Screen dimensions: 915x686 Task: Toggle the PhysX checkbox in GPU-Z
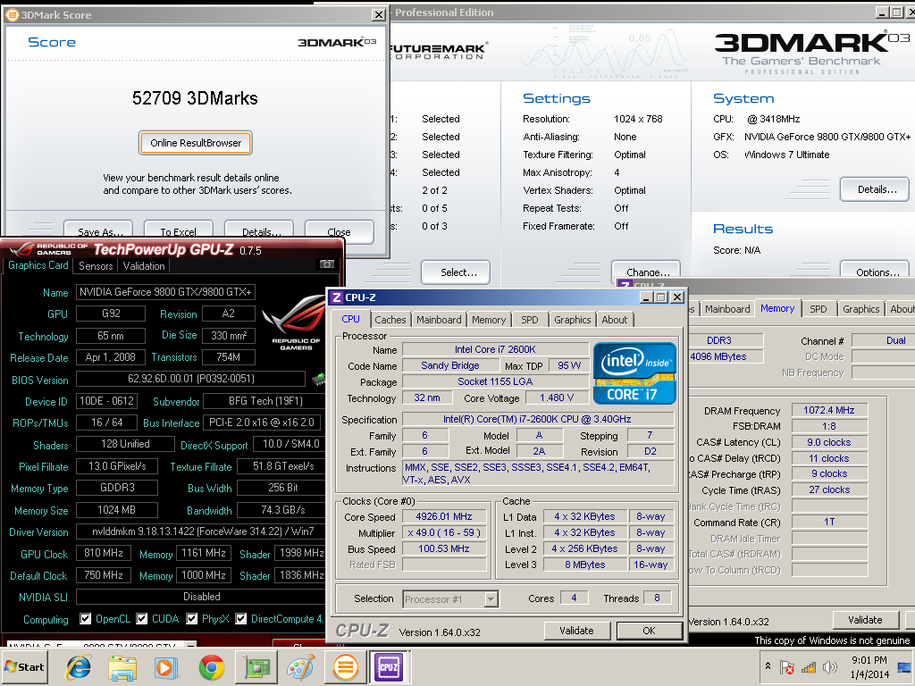coord(191,618)
